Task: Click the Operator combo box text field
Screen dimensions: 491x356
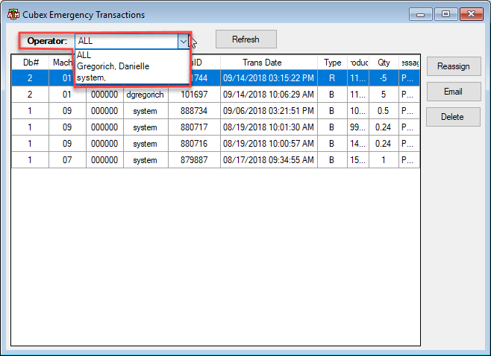Action: coord(127,41)
